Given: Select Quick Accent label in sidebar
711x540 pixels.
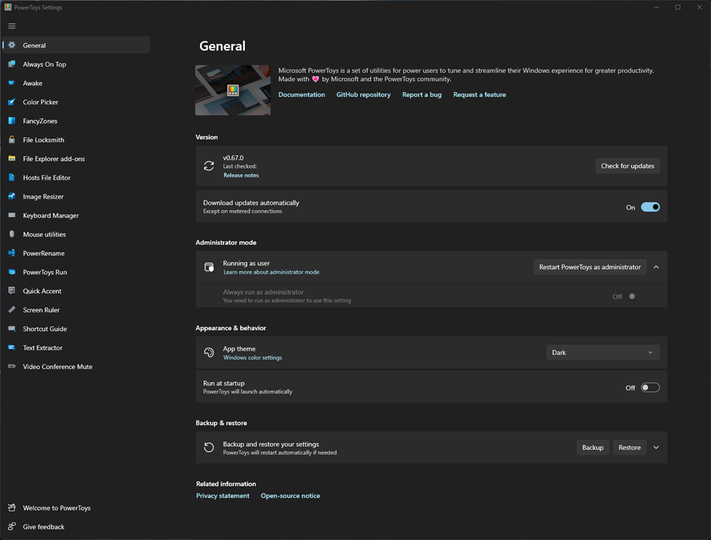Looking at the screenshot, I should (42, 291).
